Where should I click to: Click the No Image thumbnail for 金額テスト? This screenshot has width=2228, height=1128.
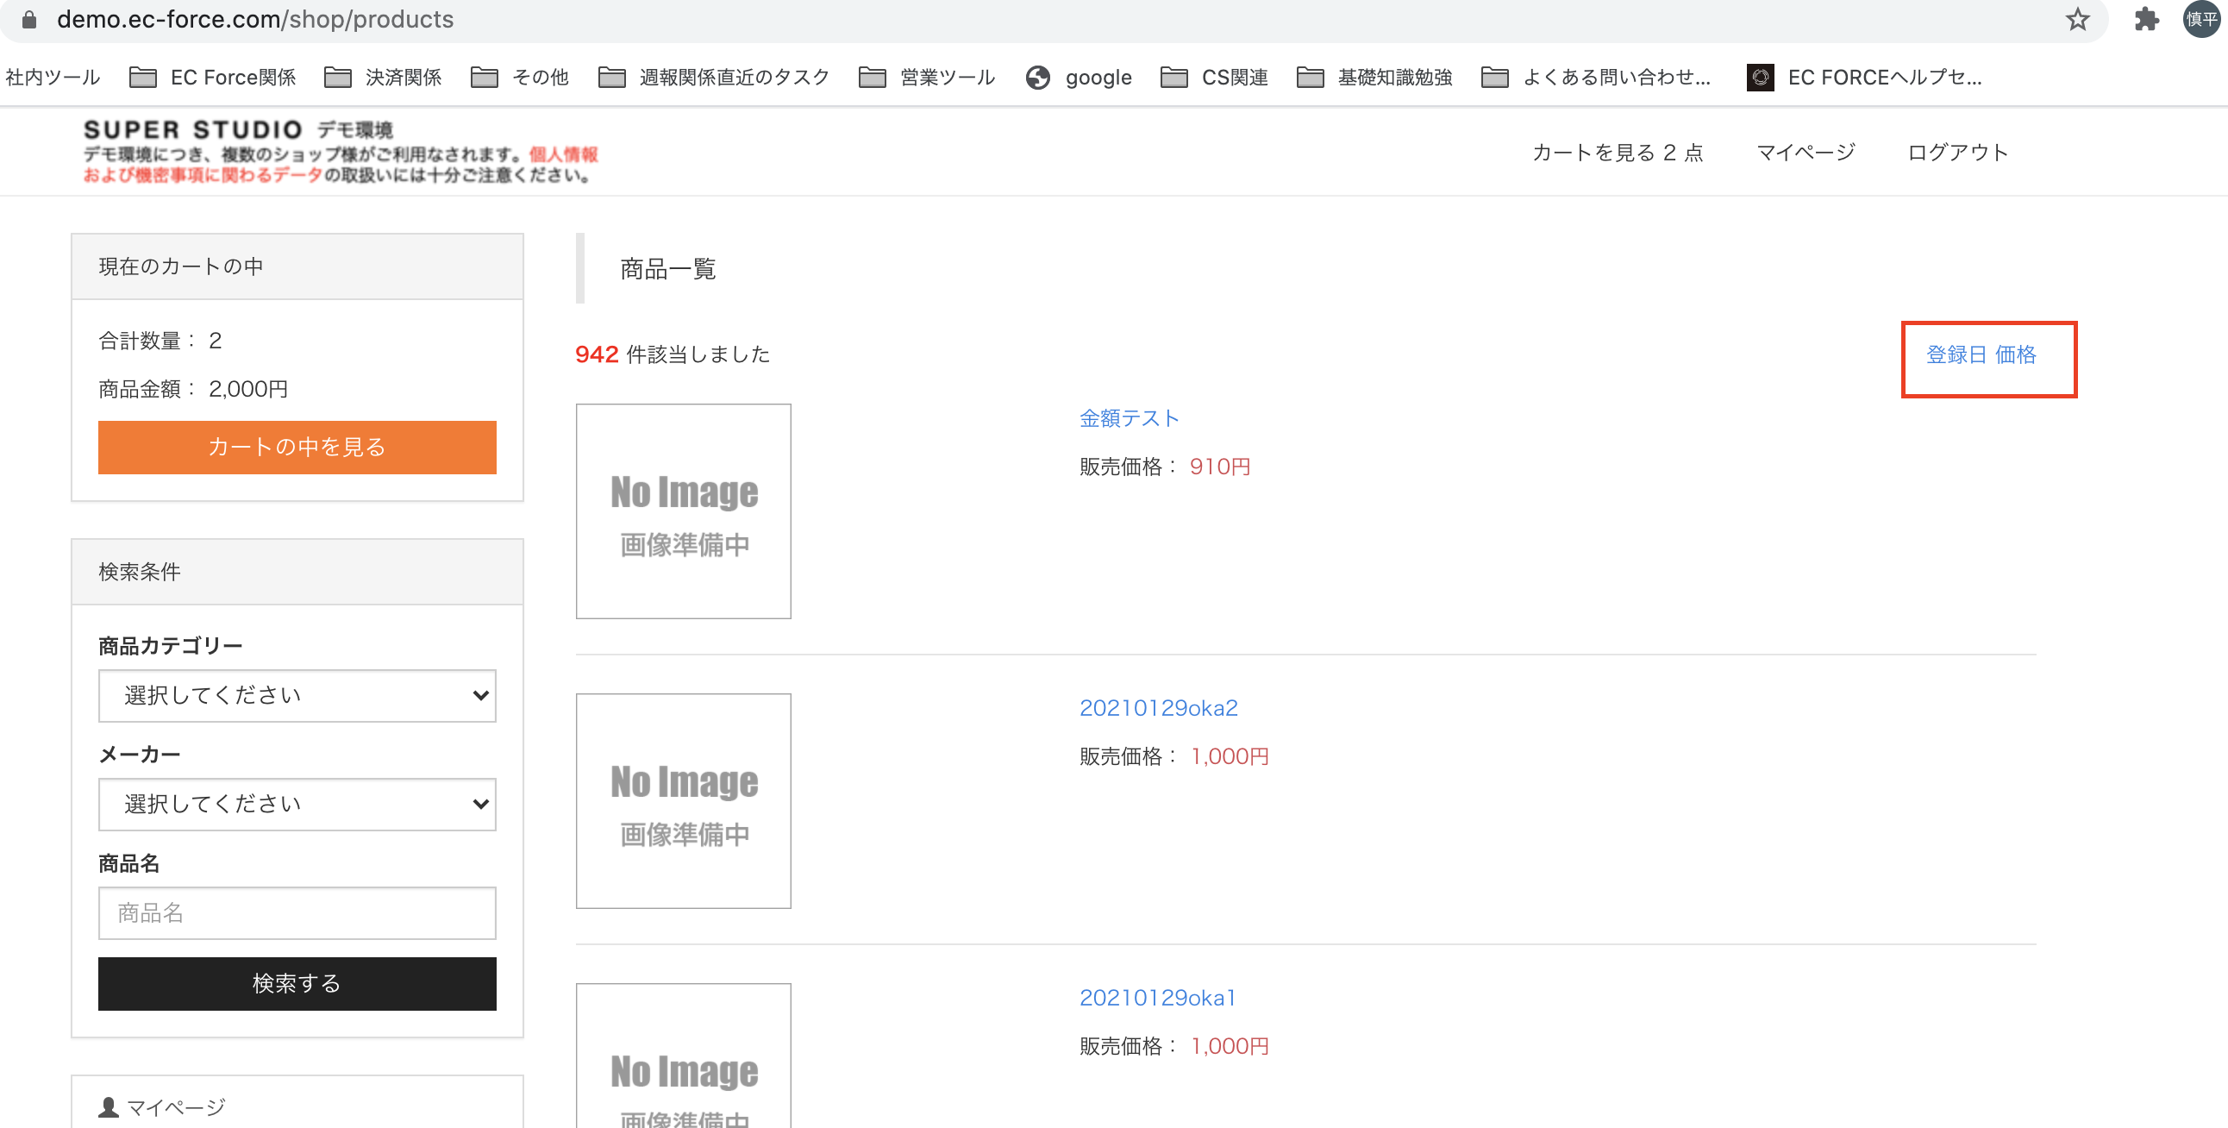[683, 511]
